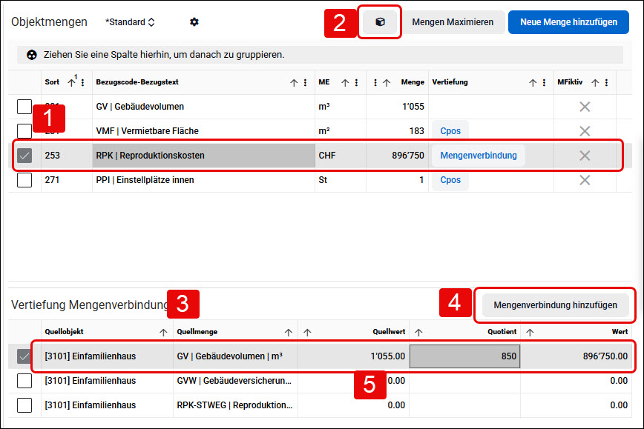The width and height of the screenshot is (644, 429).
Task: Open the MFiktiv column three-dot menu
Action: (607, 82)
